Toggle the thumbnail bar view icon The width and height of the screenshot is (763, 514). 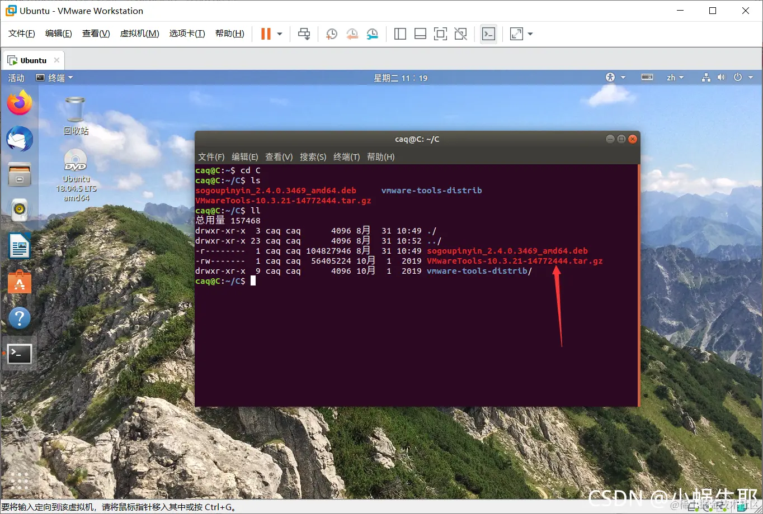pyautogui.click(x=420, y=34)
